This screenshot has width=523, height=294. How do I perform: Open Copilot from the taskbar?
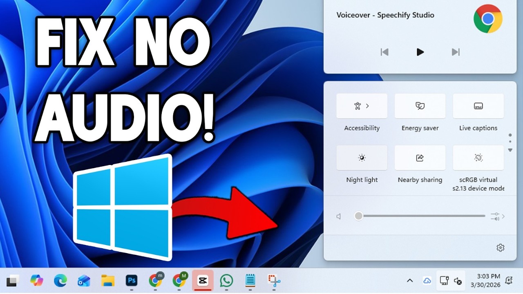[37, 280]
